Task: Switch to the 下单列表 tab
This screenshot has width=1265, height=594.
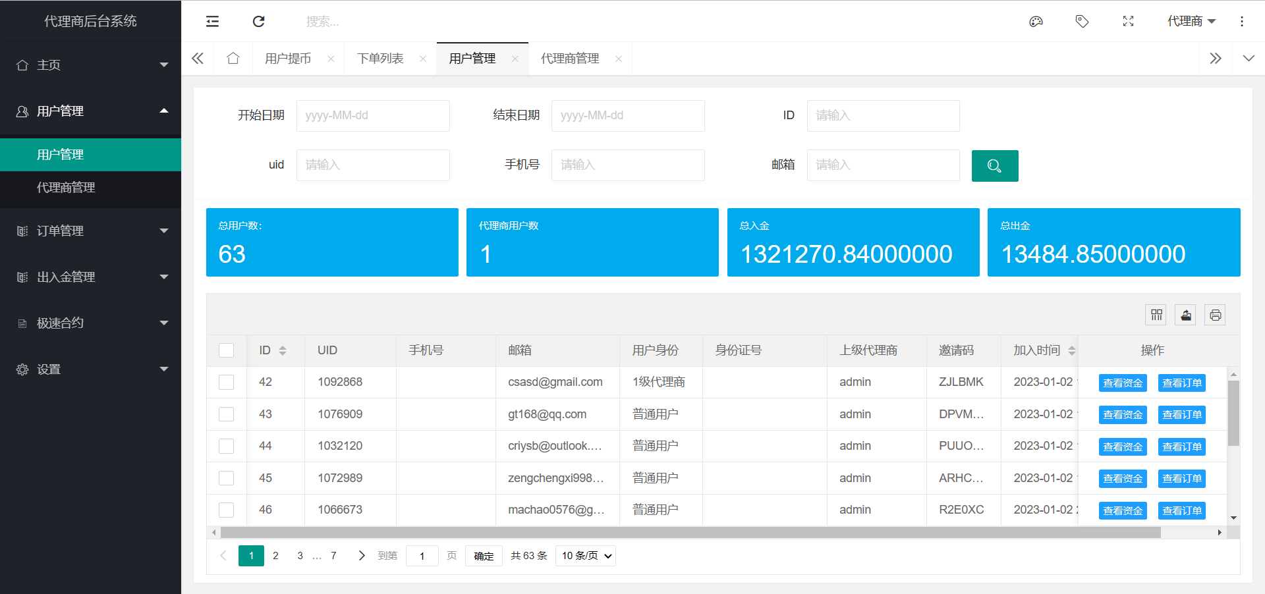Action: click(x=380, y=58)
